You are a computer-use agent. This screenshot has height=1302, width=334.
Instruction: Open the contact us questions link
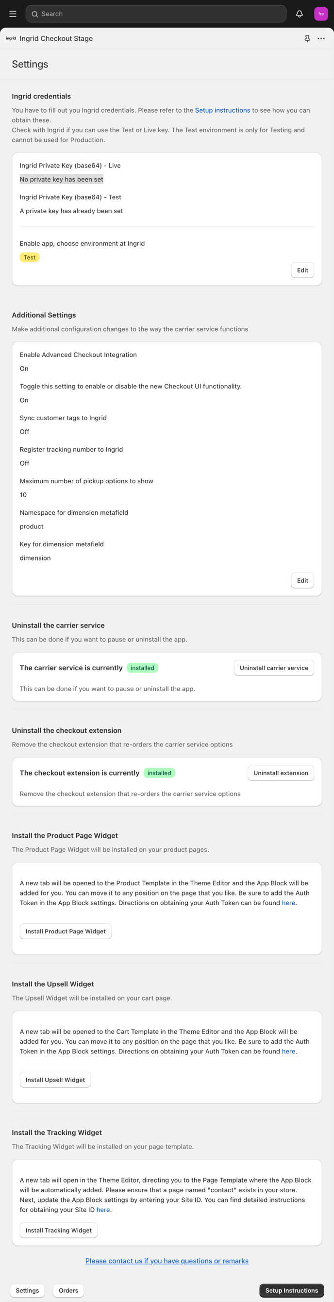point(167,1261)
